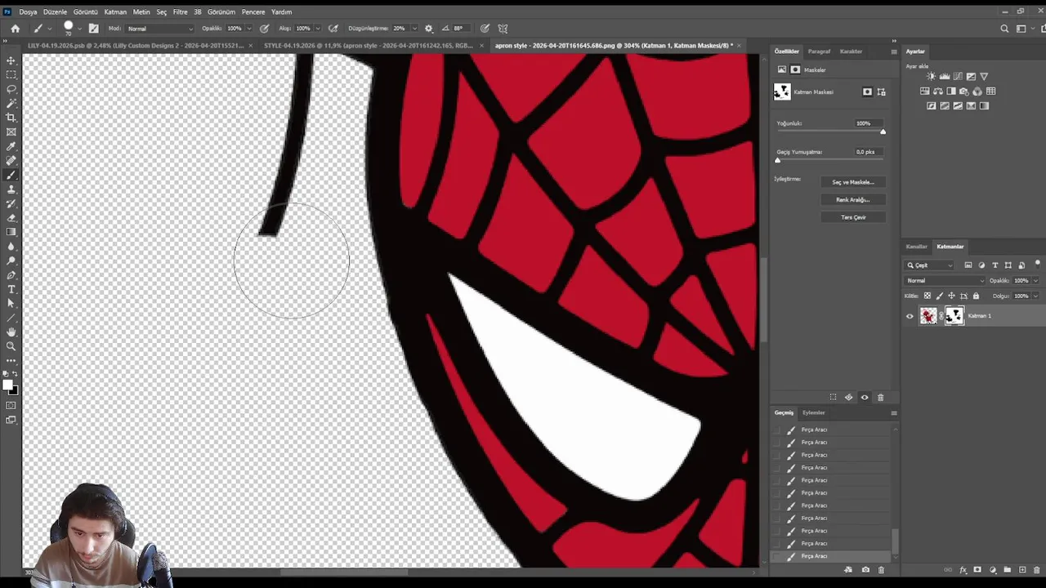Select the Clone Stamp tool
Viewport: 1046px width, 588px height.
(x=11, y=189)
